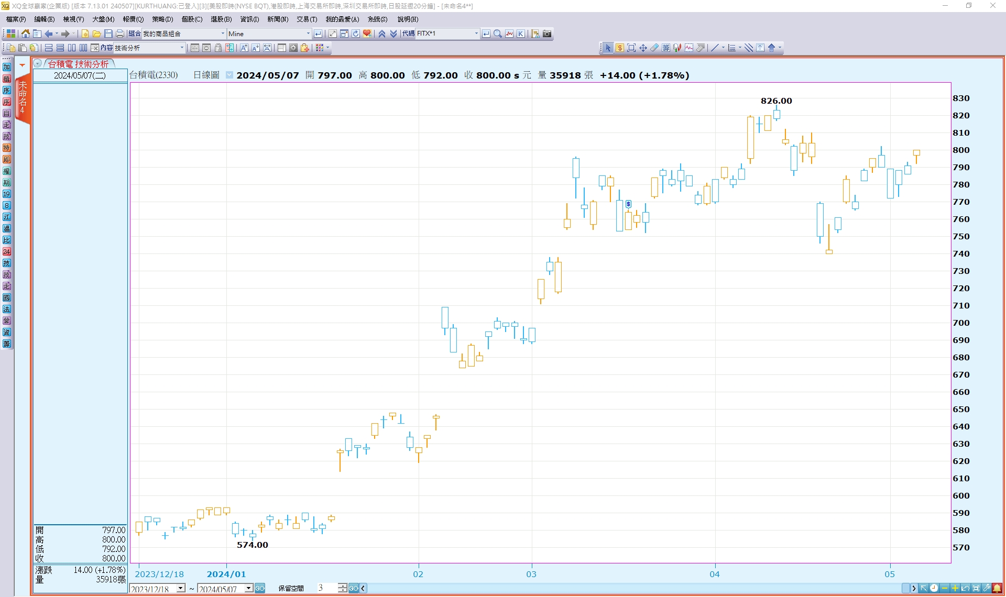Expand the FITX*1 symbol code dropdown
The width and height of the screenshot is (1006, 597).
pos(476,34)
